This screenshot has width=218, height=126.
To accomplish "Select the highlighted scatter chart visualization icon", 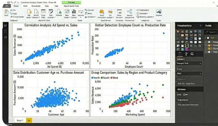I will click(187, 46).
